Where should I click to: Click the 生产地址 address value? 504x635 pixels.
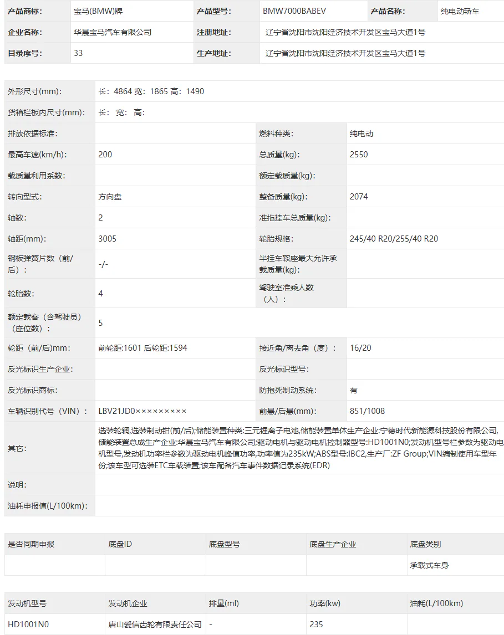click(x=345, y=53)
